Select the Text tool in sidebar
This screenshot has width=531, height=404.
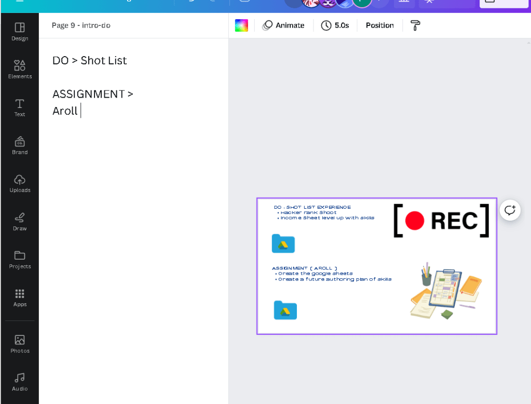coord(20,107)
